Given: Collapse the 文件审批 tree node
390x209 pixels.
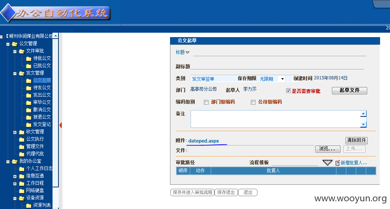Looking at the screenshot, I should click(15, 51).
